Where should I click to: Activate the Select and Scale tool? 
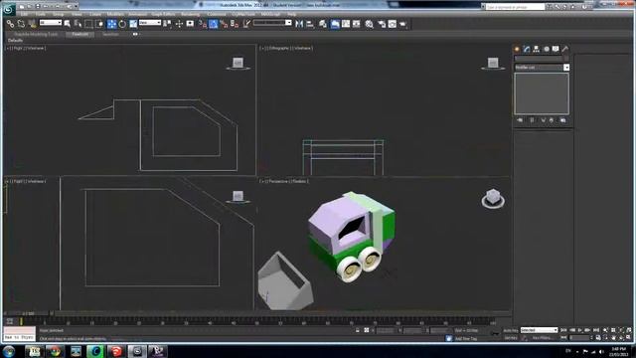[x=133, y=24]
